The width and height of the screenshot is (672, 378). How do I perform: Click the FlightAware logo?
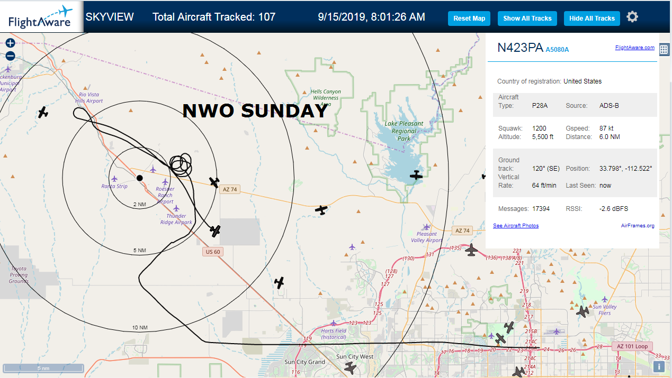pos(41,16)
